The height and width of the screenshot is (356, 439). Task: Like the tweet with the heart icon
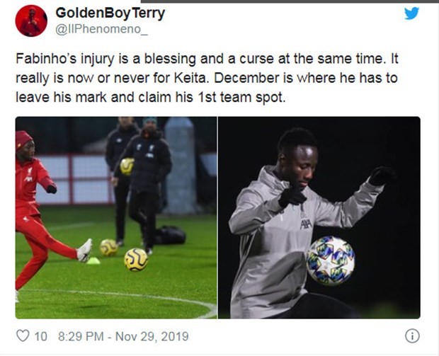tap(23, 336)
